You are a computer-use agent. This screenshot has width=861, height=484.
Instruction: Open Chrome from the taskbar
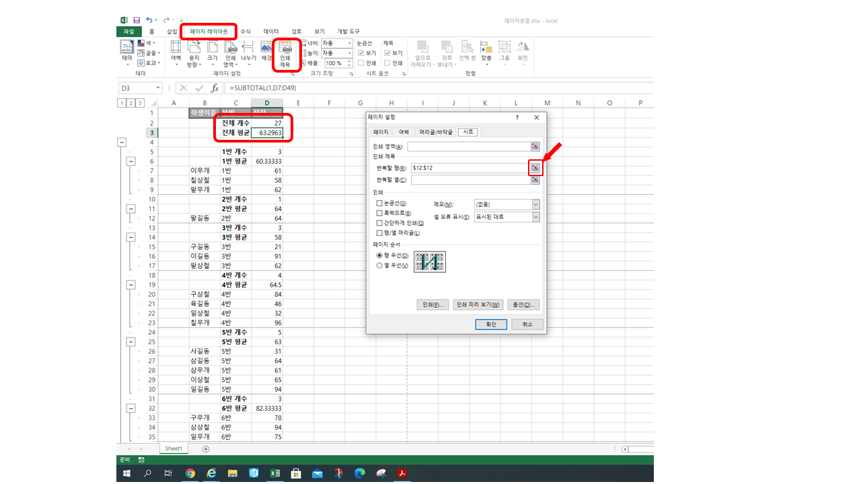pos(190,473)
